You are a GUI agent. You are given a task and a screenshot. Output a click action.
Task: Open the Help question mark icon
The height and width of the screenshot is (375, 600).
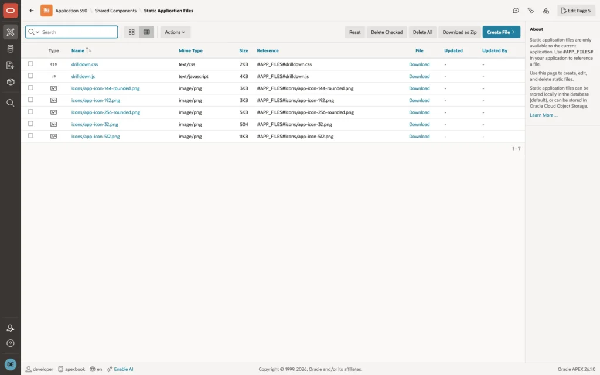(11, 343)
